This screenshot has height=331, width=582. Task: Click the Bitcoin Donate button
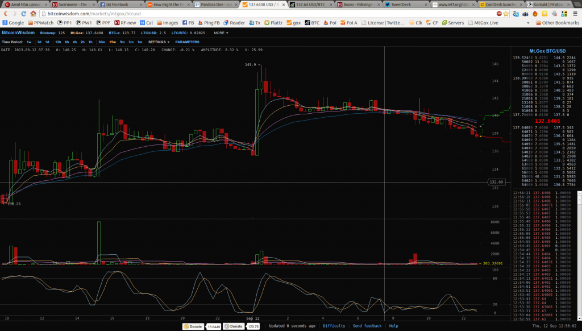click(x=193, y=326)
